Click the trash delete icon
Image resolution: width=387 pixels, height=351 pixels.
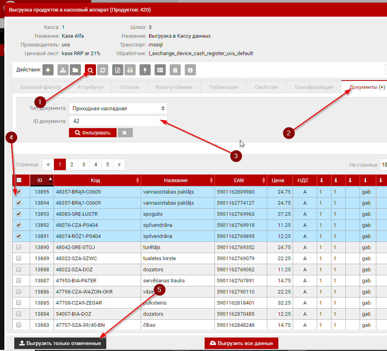click(175, 70)
